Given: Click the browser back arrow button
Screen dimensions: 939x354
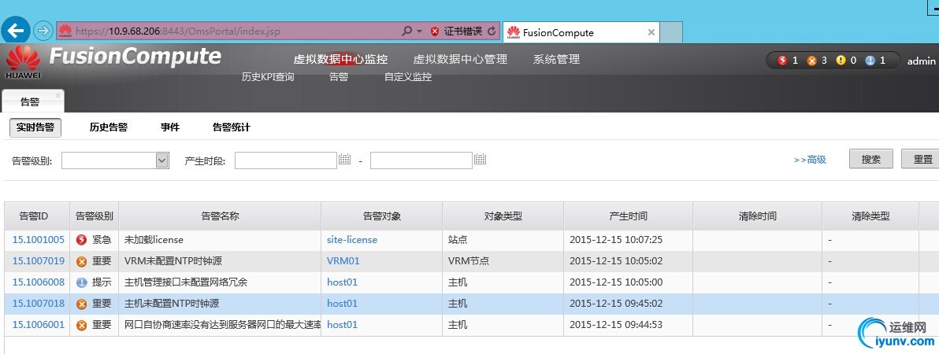Looking at the screenshot, I should click(16, 30).
